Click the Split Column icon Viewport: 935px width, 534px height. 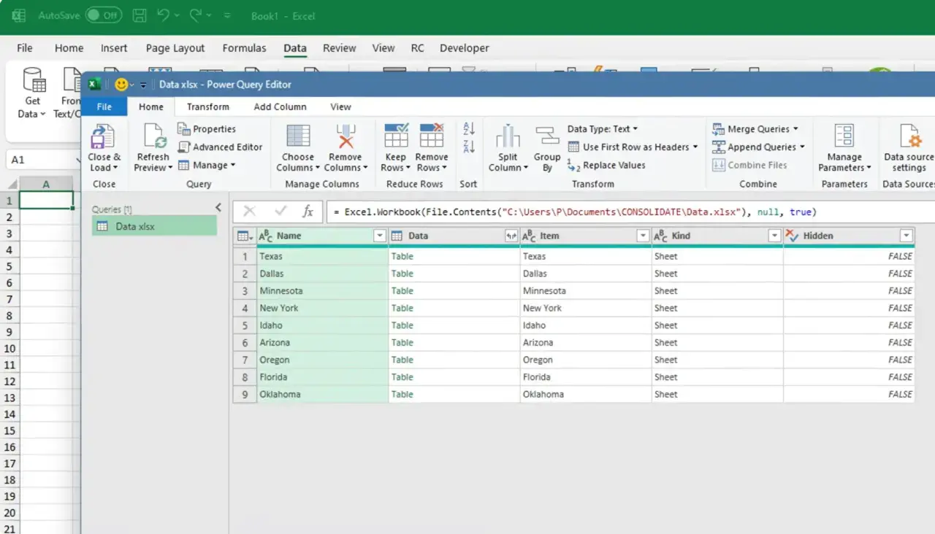click(508, 136)
